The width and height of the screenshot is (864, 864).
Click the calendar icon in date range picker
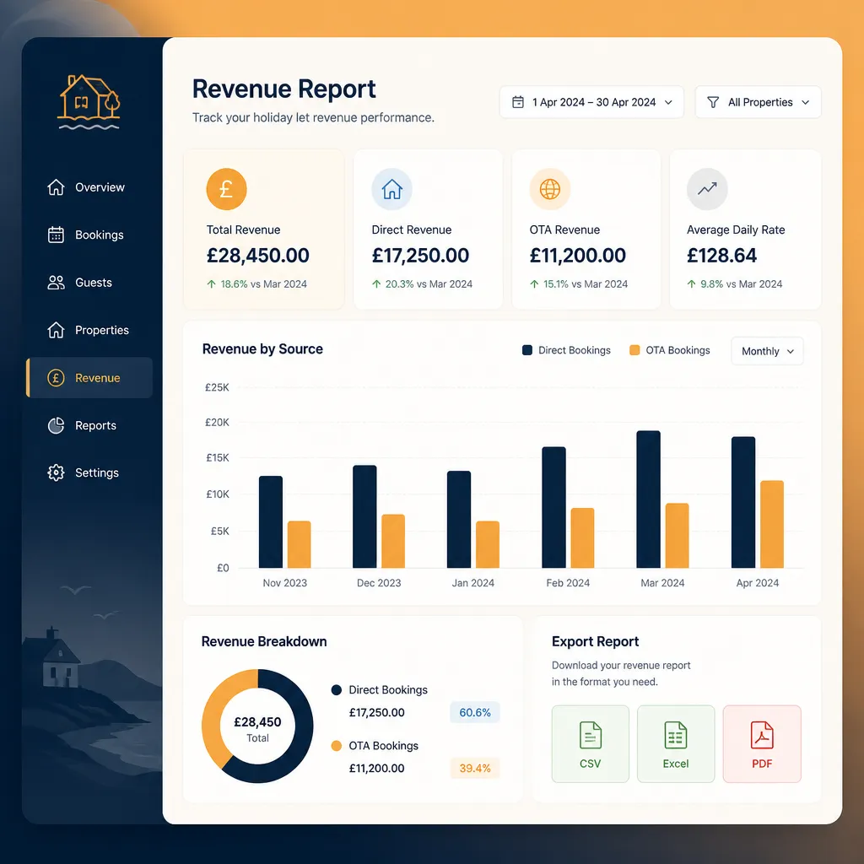518,102
